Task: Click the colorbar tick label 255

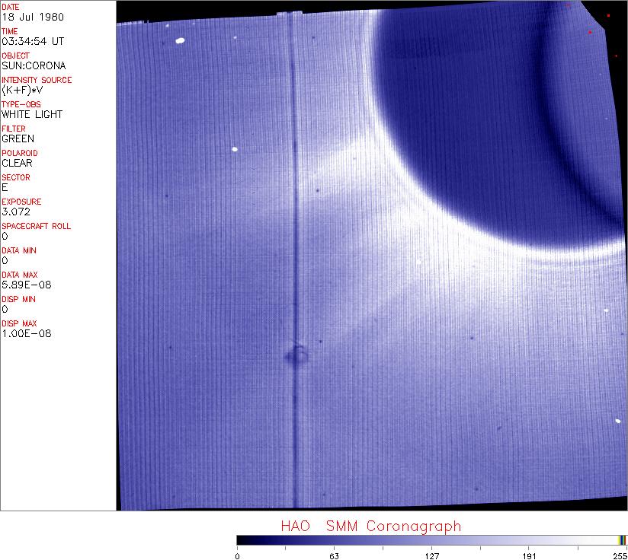Action: (620, 555)
